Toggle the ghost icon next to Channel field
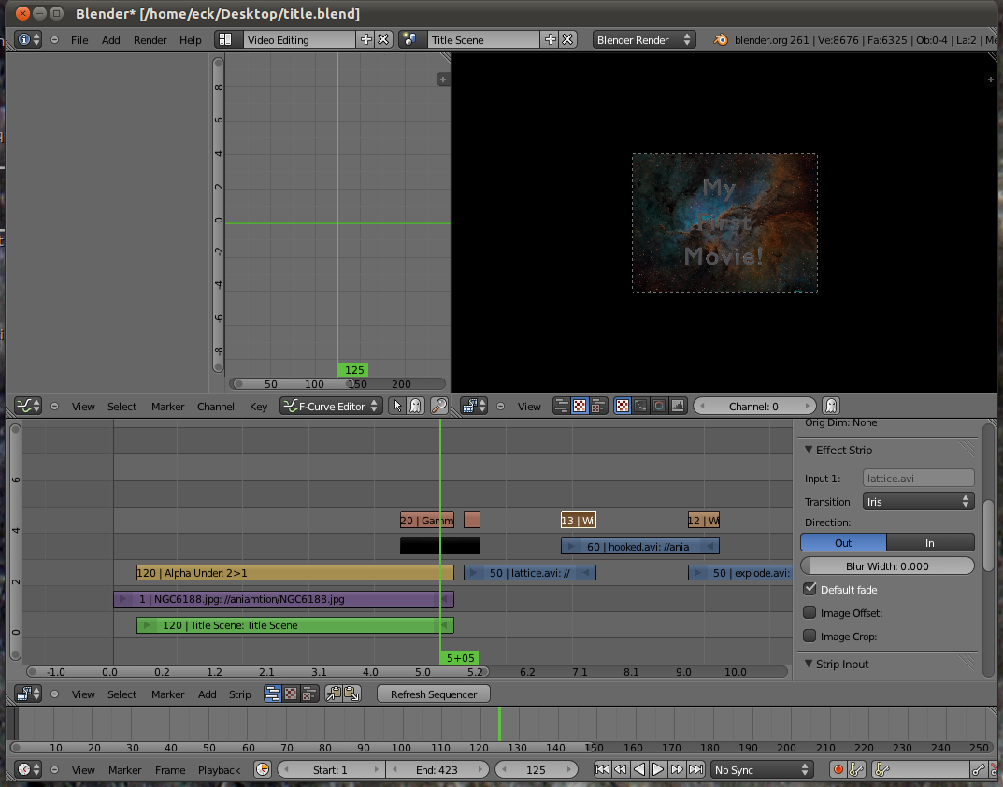Viewport: 1003px width, 787px height. 831,406
